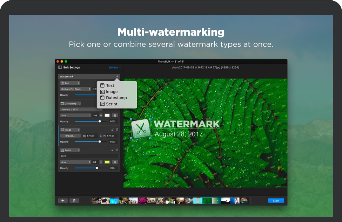Open Gotham Pro Black font dropdown
The height and width of the screenshot is (222, 342).
pyautogui.click(x=75, y=89)
